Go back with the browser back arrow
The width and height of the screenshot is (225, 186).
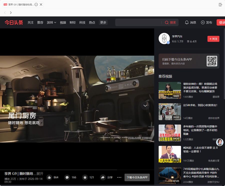pyautogui.click(x=5, y=13)
